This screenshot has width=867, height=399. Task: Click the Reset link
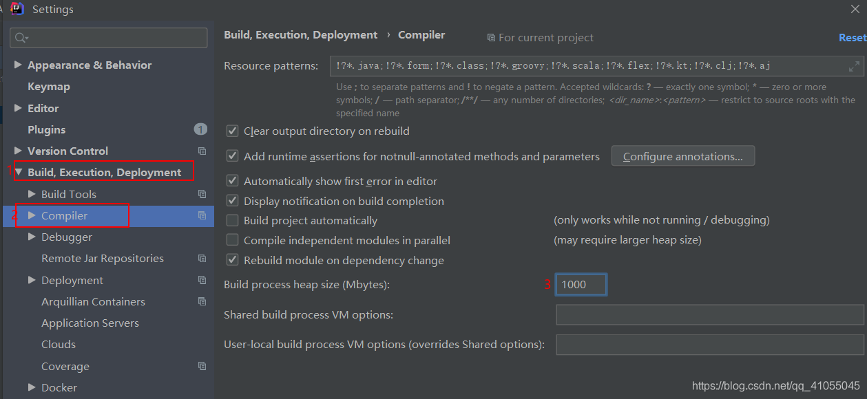[853, 38]
